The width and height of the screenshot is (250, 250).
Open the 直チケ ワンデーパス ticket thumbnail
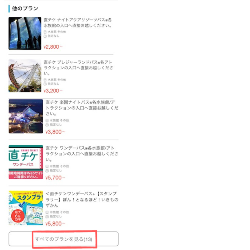26,162
